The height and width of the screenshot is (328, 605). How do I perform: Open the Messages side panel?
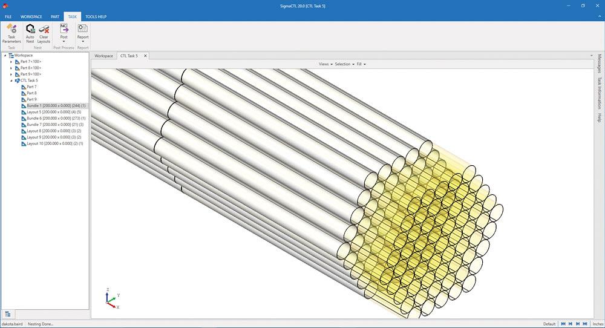[600, 64]
